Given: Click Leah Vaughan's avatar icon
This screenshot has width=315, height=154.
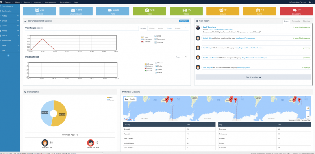Looking at the screenshot, I should pos(198,67).
